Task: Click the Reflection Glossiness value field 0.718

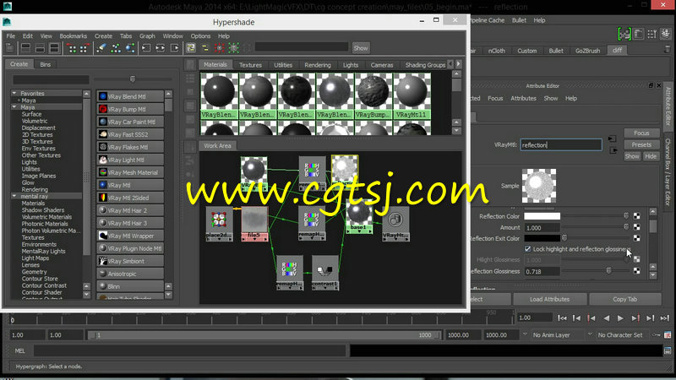Action: click(x=542, y=271)
